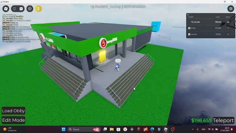Open Yandex Browser from taskbar
Image resolution: width=236 pixels, height=133 pixels.
click(125, 129)
